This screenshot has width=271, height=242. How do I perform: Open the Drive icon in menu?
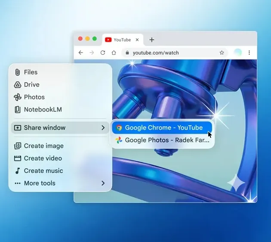tap(18, 85)
